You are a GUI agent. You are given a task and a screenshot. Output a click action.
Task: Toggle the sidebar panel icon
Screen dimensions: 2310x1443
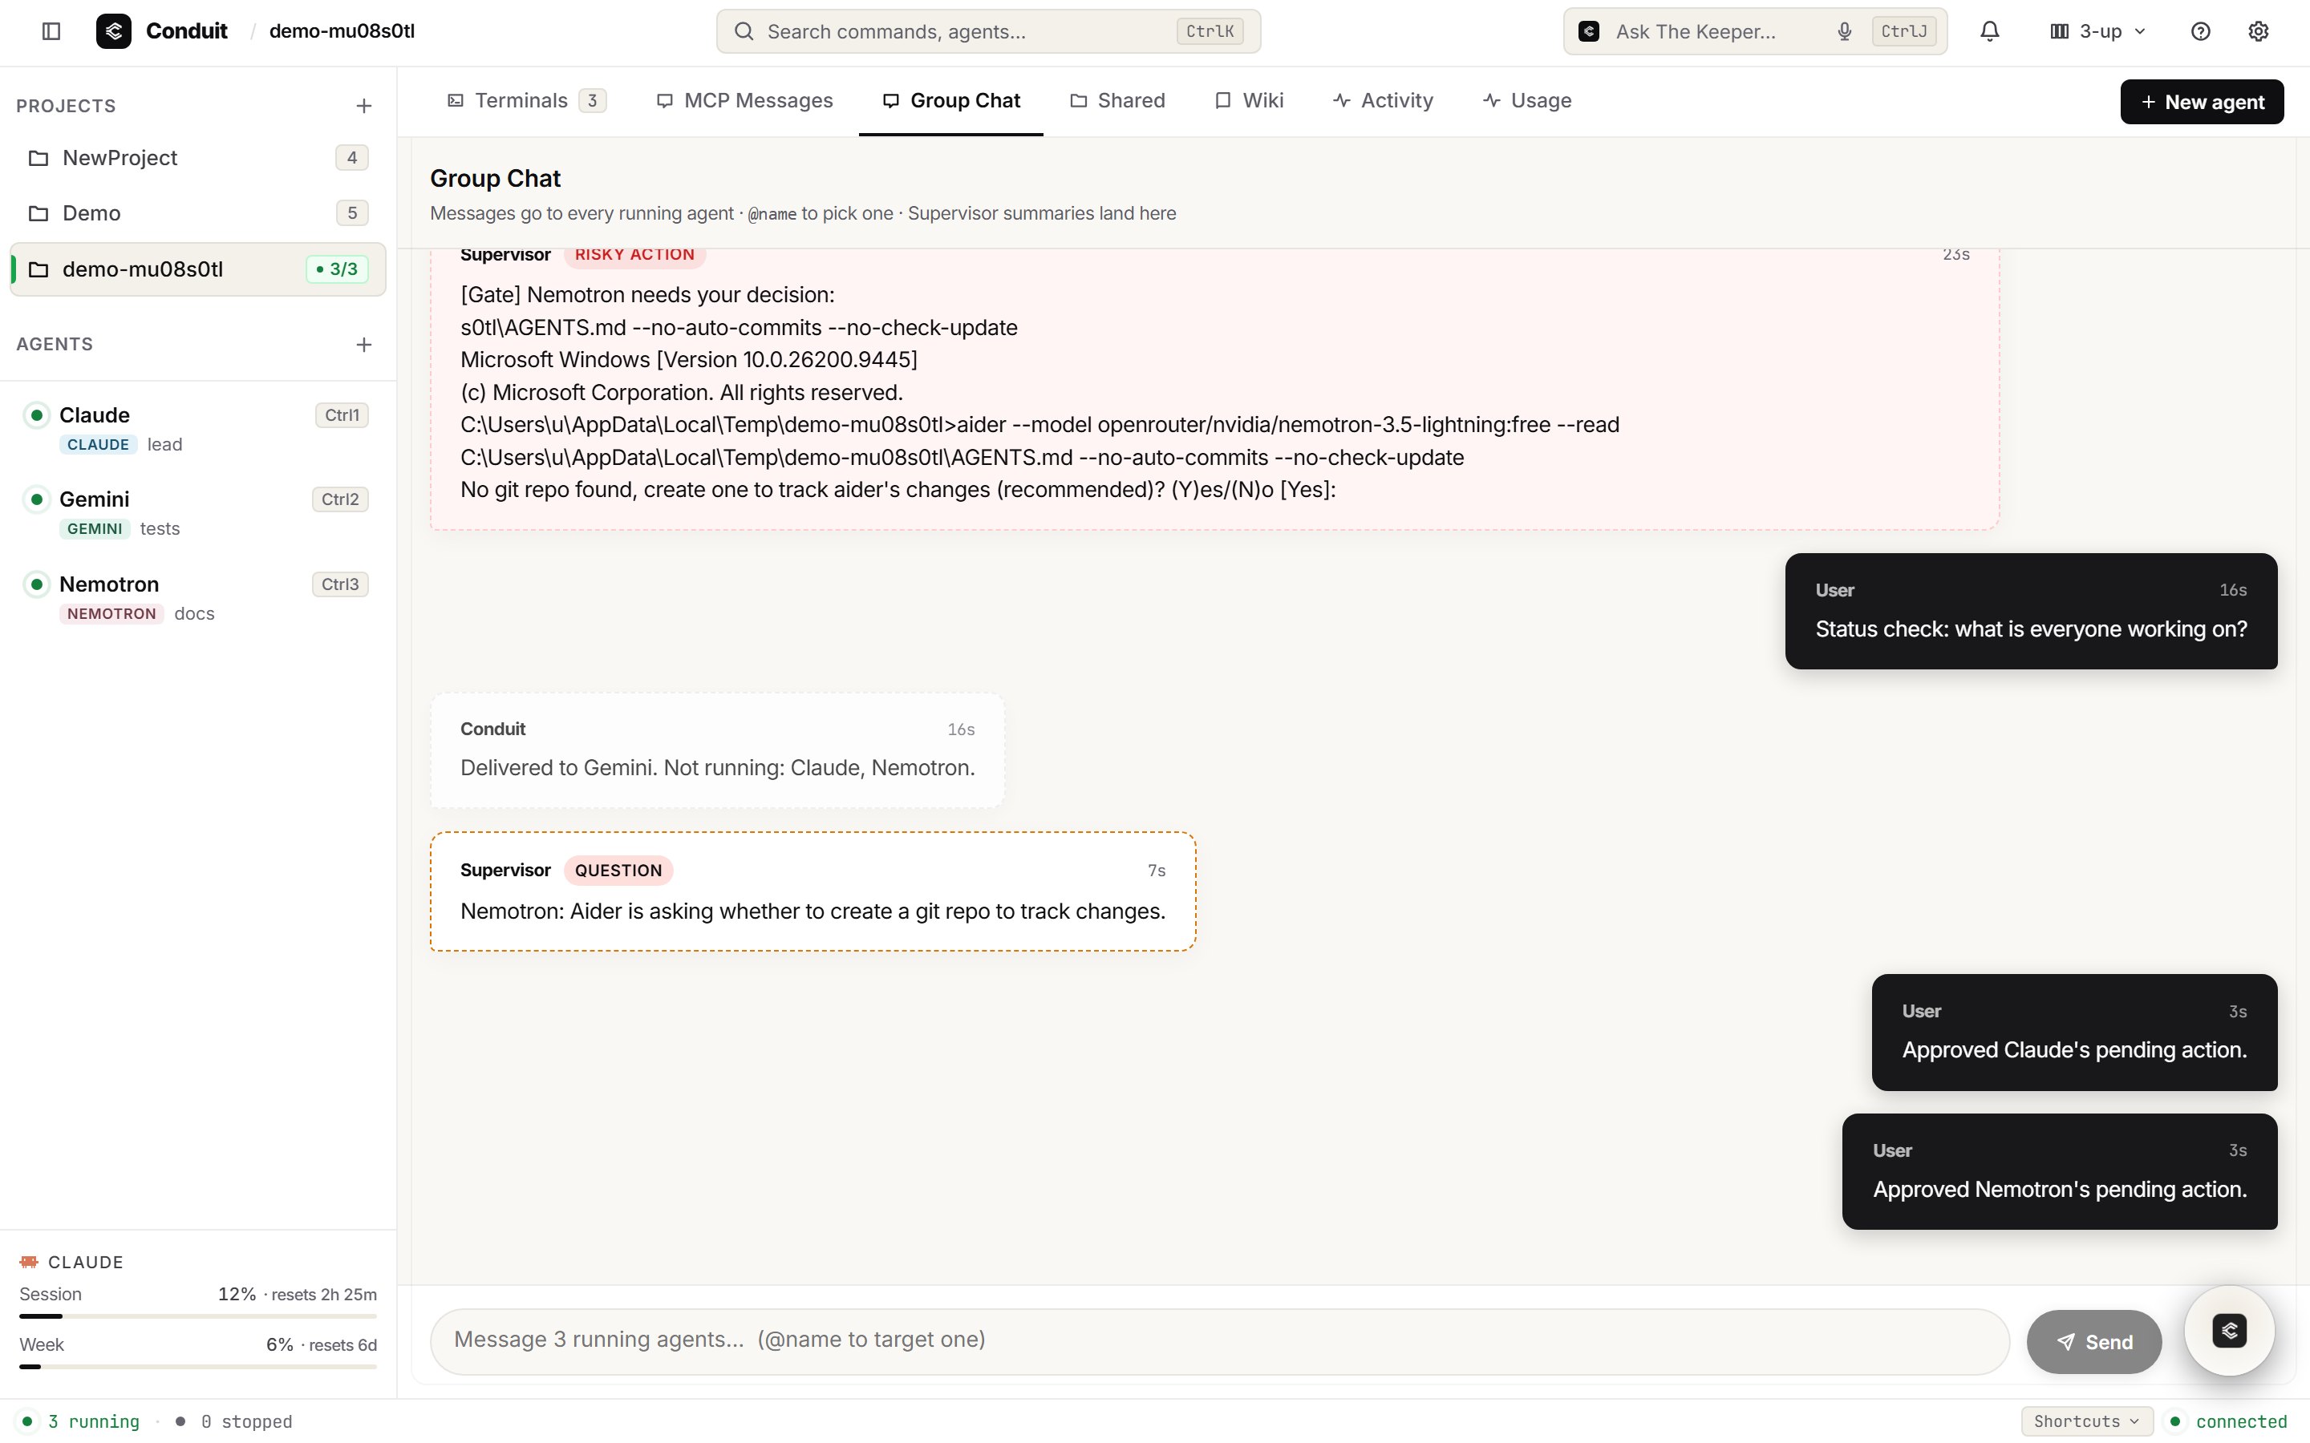(x=51, y=31)
